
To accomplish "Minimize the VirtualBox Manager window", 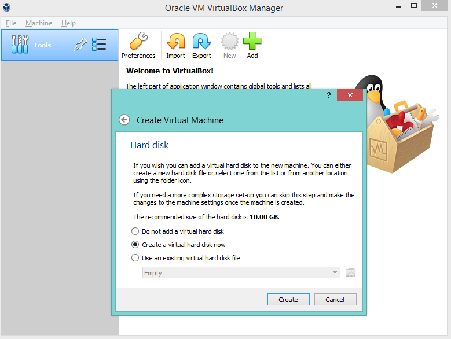I will coord(398,6).
